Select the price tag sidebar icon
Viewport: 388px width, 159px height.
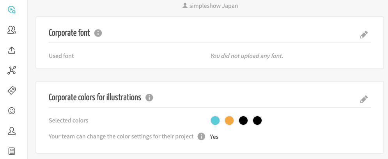point(12,91)
